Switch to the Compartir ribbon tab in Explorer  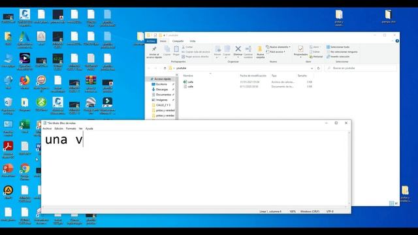click(178, 41)
